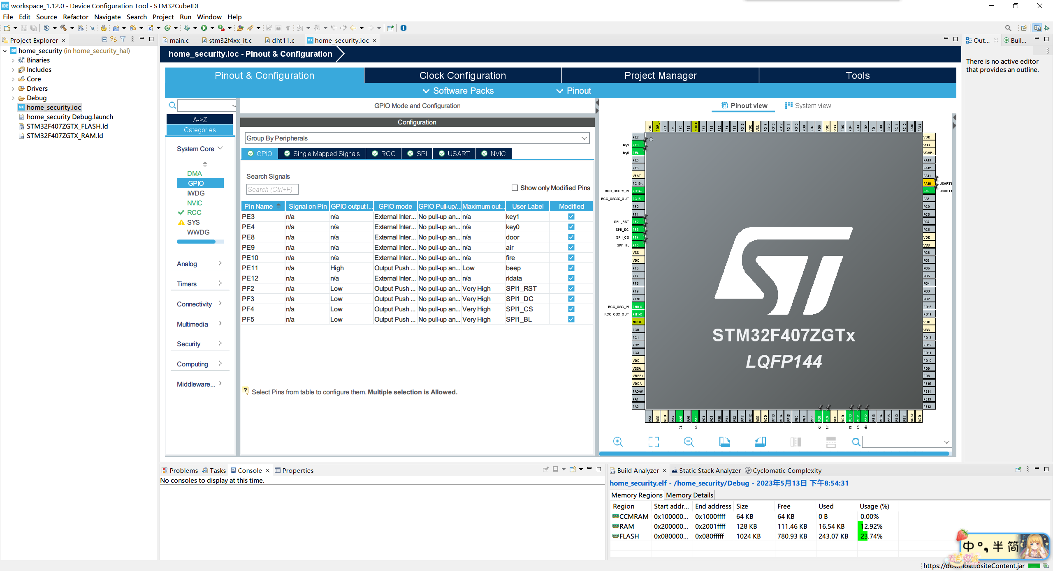Screen dimensions: 1053x571
Task: Rotate the chip pinout counter-clockwise
Action: (760, 442)
